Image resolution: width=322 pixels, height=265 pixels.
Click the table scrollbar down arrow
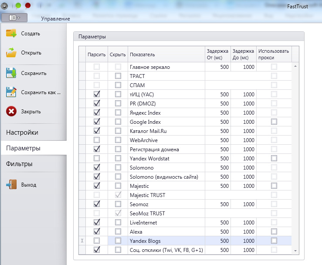pos(295,251)
